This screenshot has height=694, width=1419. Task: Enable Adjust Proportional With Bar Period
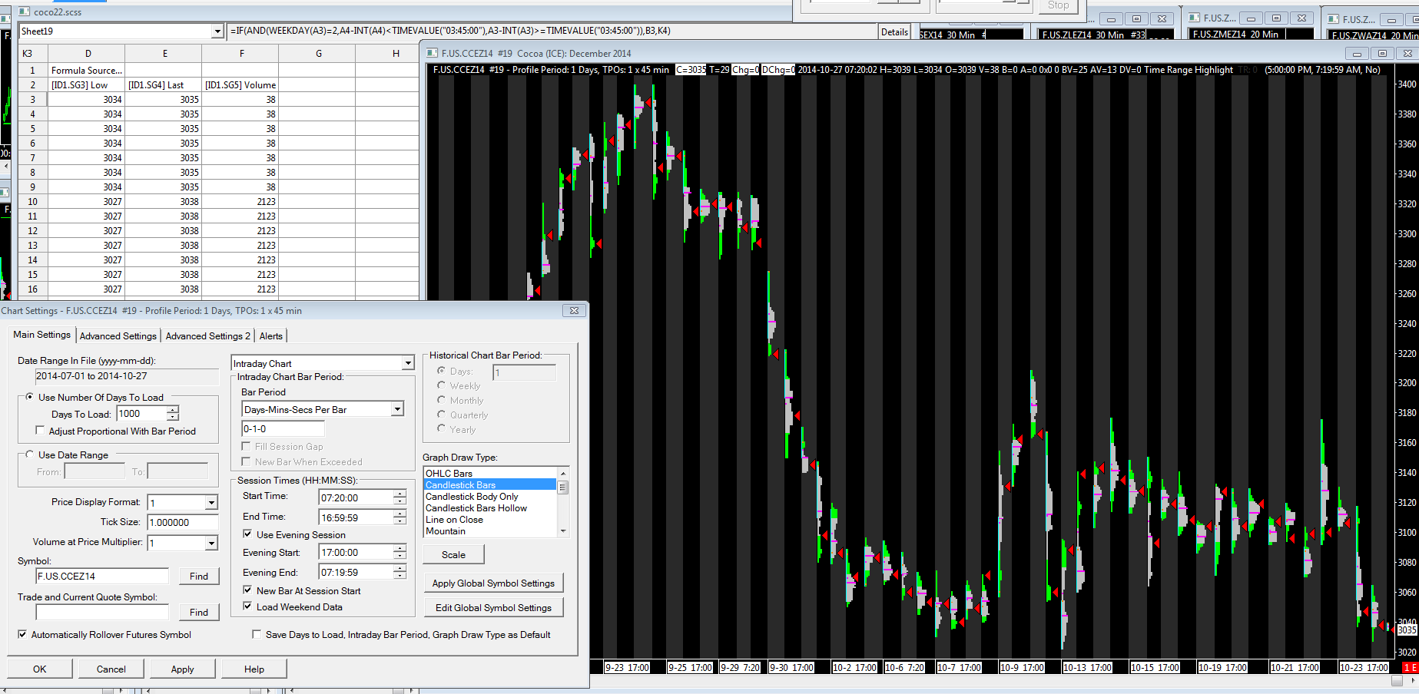(41, 431)
